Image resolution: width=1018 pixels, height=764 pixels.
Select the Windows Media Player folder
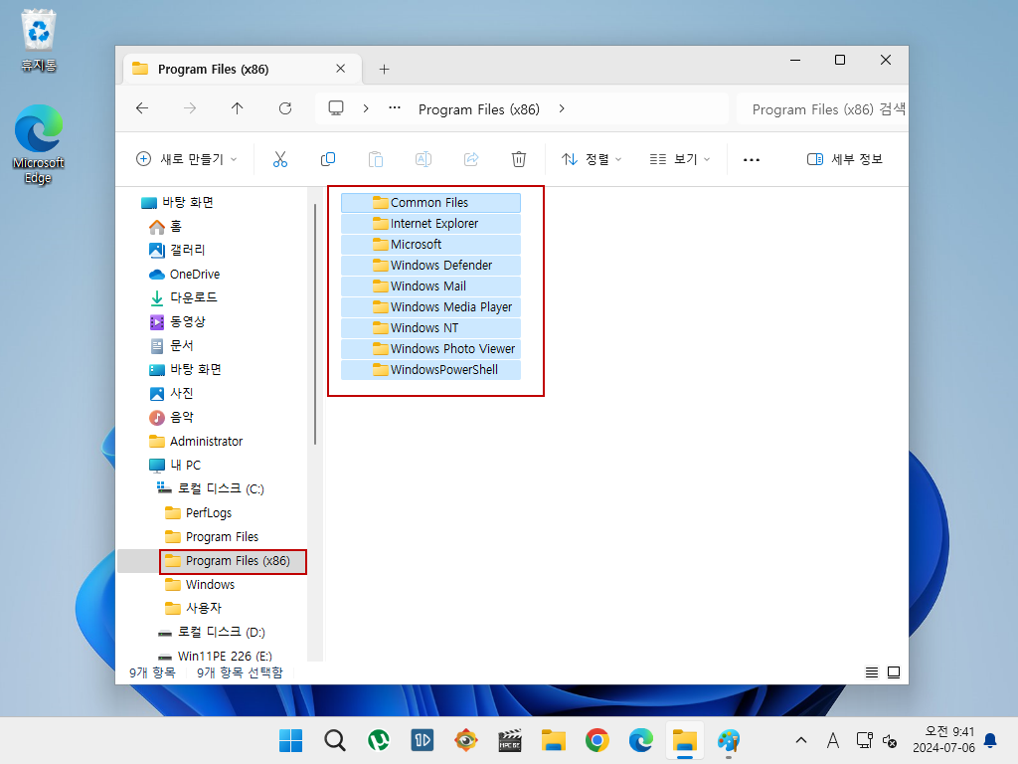(430, 306)
